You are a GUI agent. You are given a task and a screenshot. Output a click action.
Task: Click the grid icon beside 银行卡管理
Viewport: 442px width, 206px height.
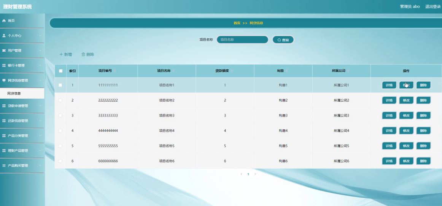click(x=4, y=66)
